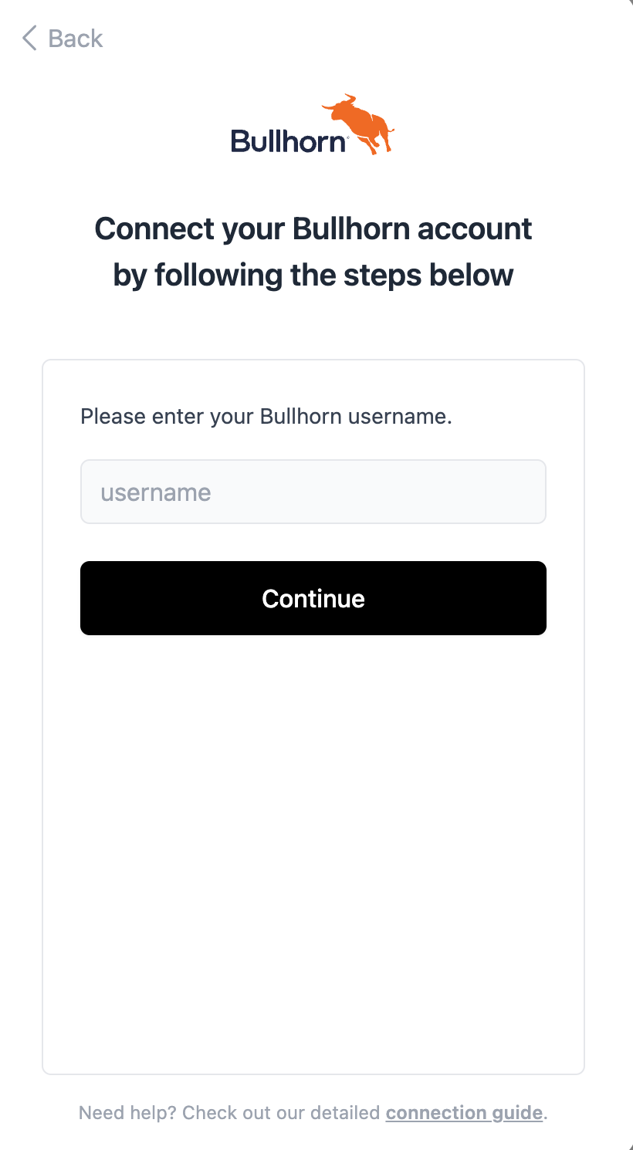Click the 'Connect your Bullhorn account' heading

(313, 228)
